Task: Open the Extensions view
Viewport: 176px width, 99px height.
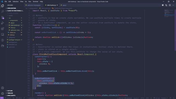Action: pos(2,29)
